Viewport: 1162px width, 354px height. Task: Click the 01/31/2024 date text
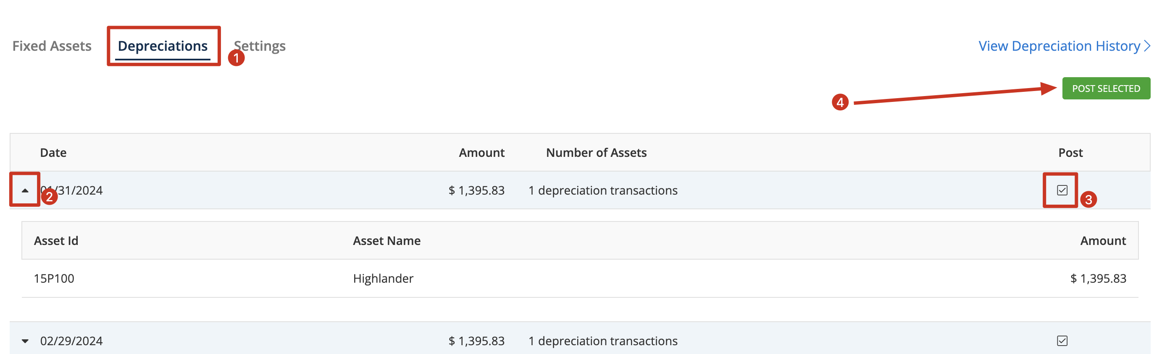coord(71,190)
